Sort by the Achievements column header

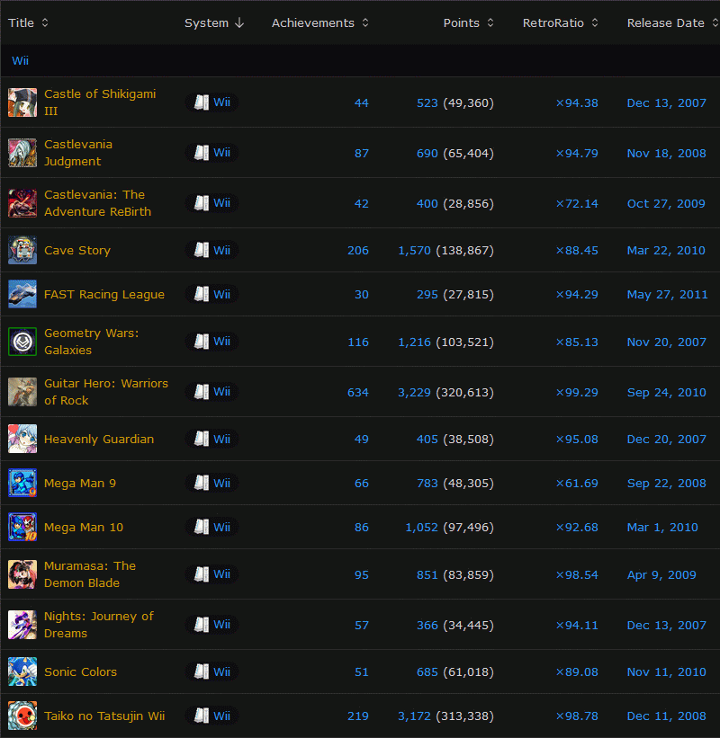319,22
